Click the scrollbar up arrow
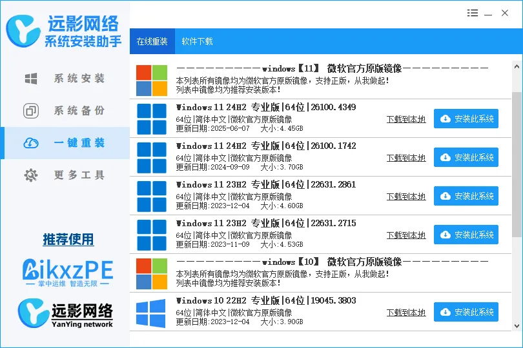523x348 pixels. [517, 66]
